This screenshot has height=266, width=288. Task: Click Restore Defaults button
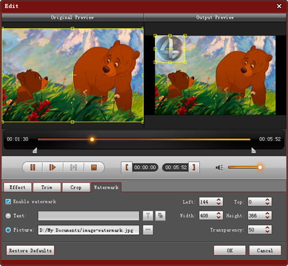(31, 250)
